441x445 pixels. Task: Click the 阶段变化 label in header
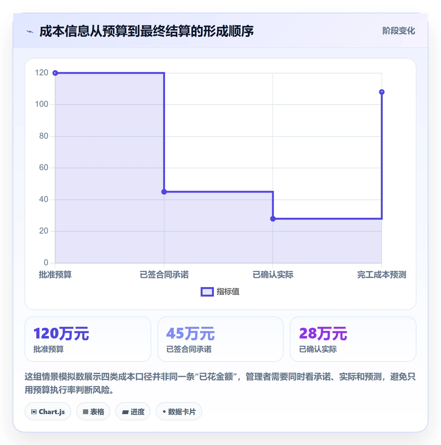(x=399, y=31)
